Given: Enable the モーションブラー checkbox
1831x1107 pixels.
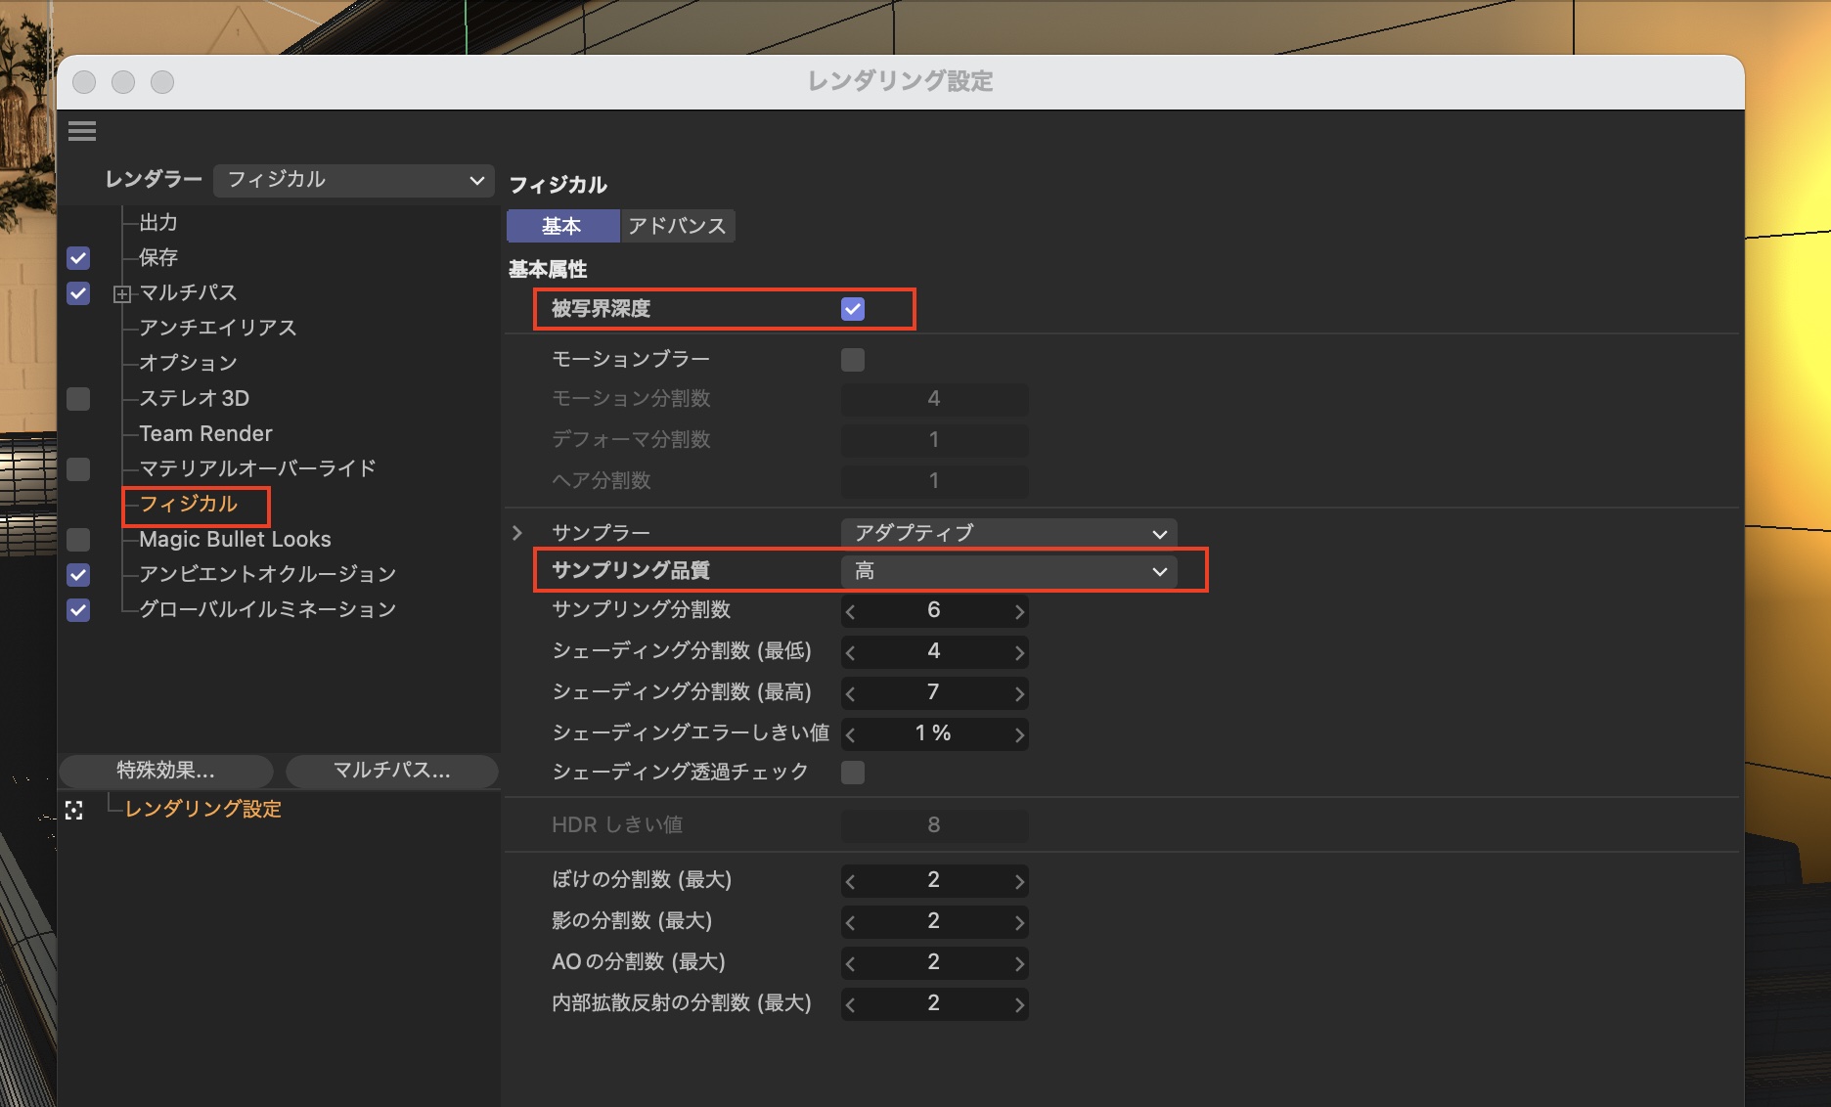Looking at the screenshot, I should [852, 360].
